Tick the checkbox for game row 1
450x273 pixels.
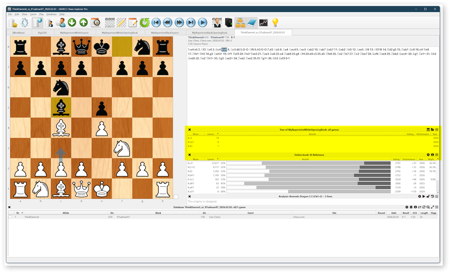coord(10,217)
